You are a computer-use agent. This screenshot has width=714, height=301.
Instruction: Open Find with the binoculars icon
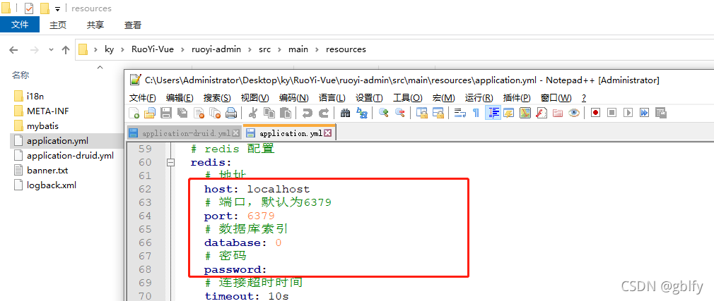tap(346, 113)
